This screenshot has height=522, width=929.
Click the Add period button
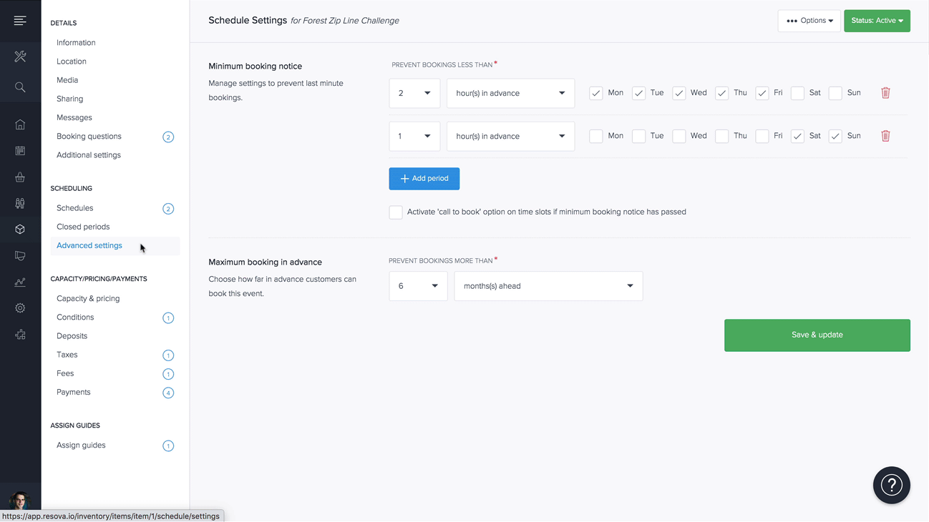(x=424, y=178)
